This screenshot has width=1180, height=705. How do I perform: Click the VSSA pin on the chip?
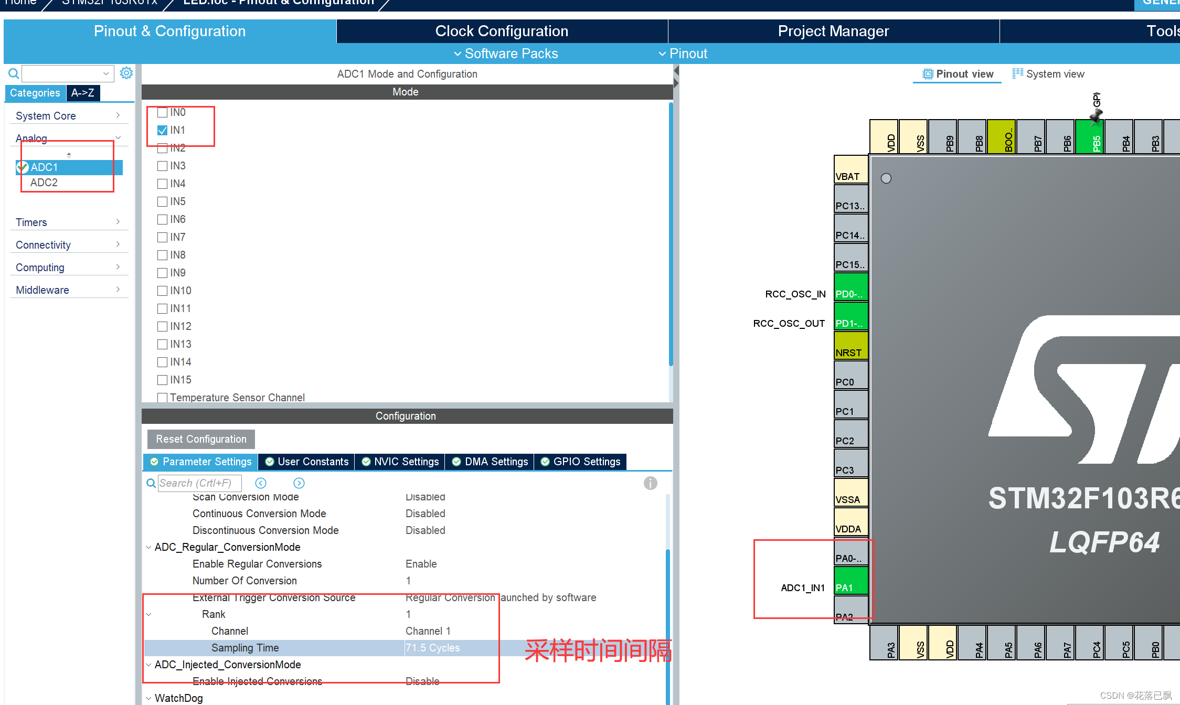[851, 493]
